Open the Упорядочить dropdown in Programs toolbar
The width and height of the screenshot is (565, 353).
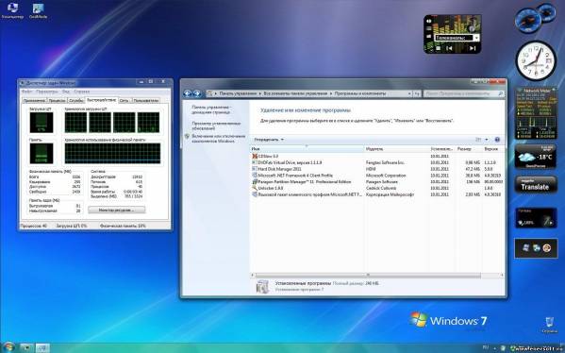tap(269, 140)
